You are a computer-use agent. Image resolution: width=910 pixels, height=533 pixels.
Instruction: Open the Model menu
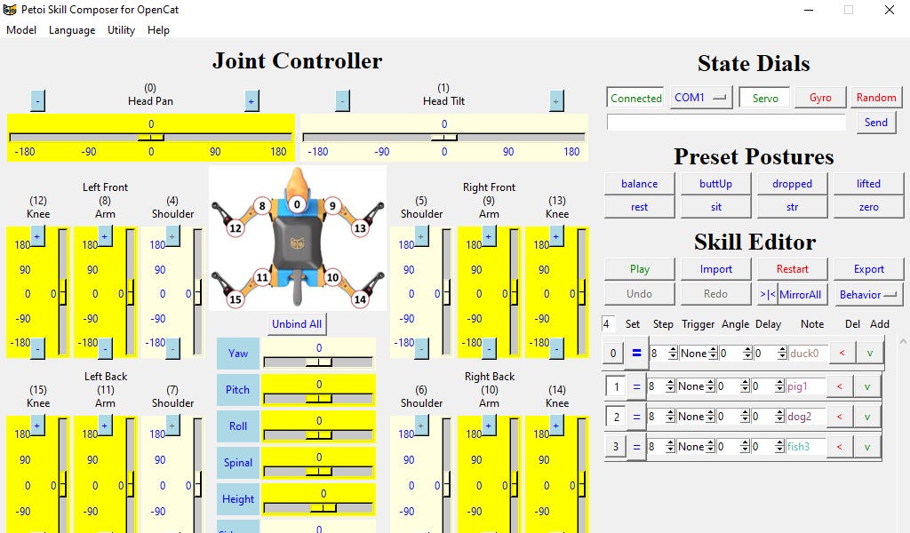click(x=20, y=29)
